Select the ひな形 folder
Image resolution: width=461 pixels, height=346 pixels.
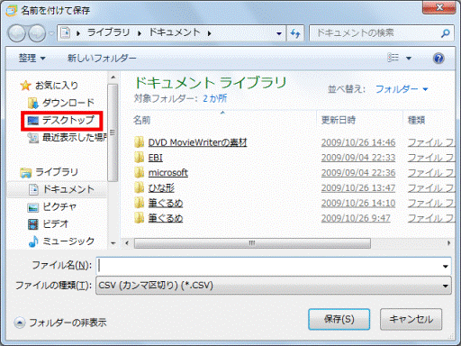161,188
